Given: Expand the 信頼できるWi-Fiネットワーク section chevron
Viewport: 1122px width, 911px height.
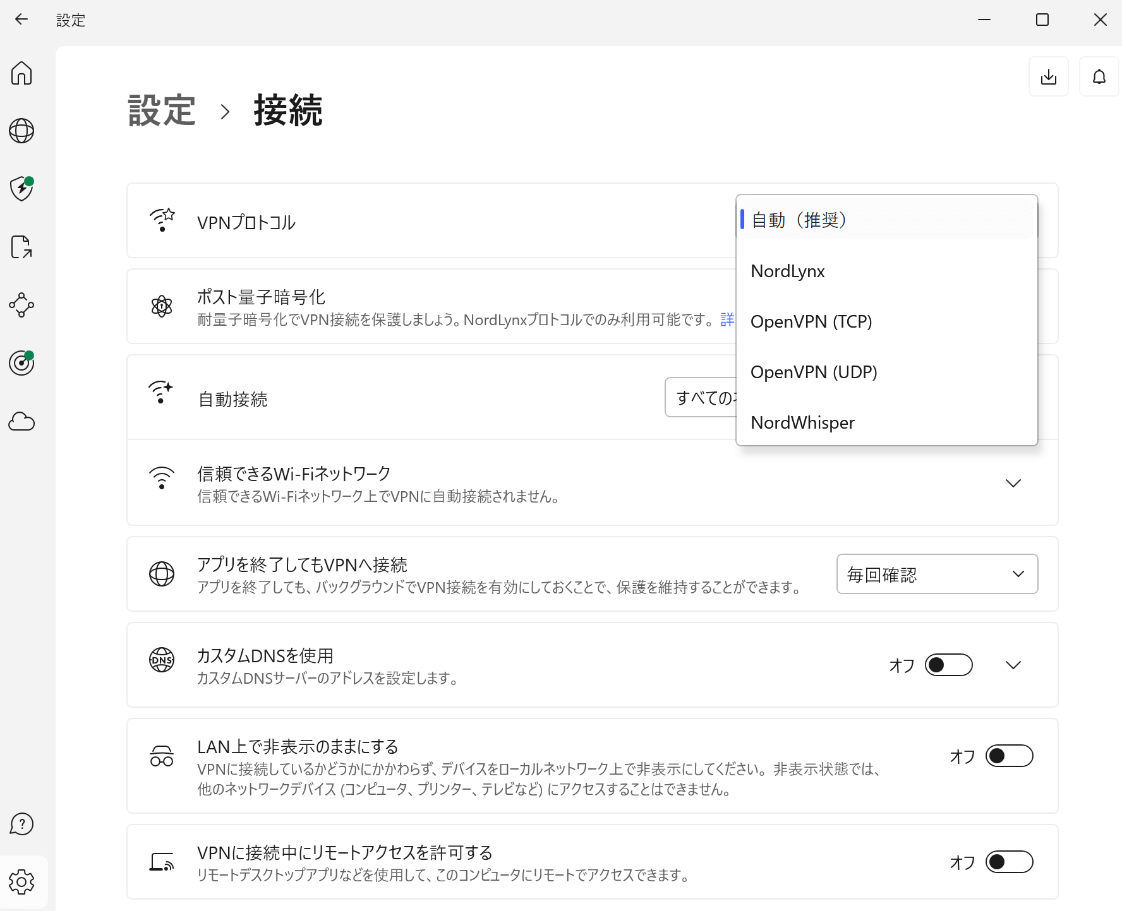Looking at the screenshot, I should (x=1013, y=483).
